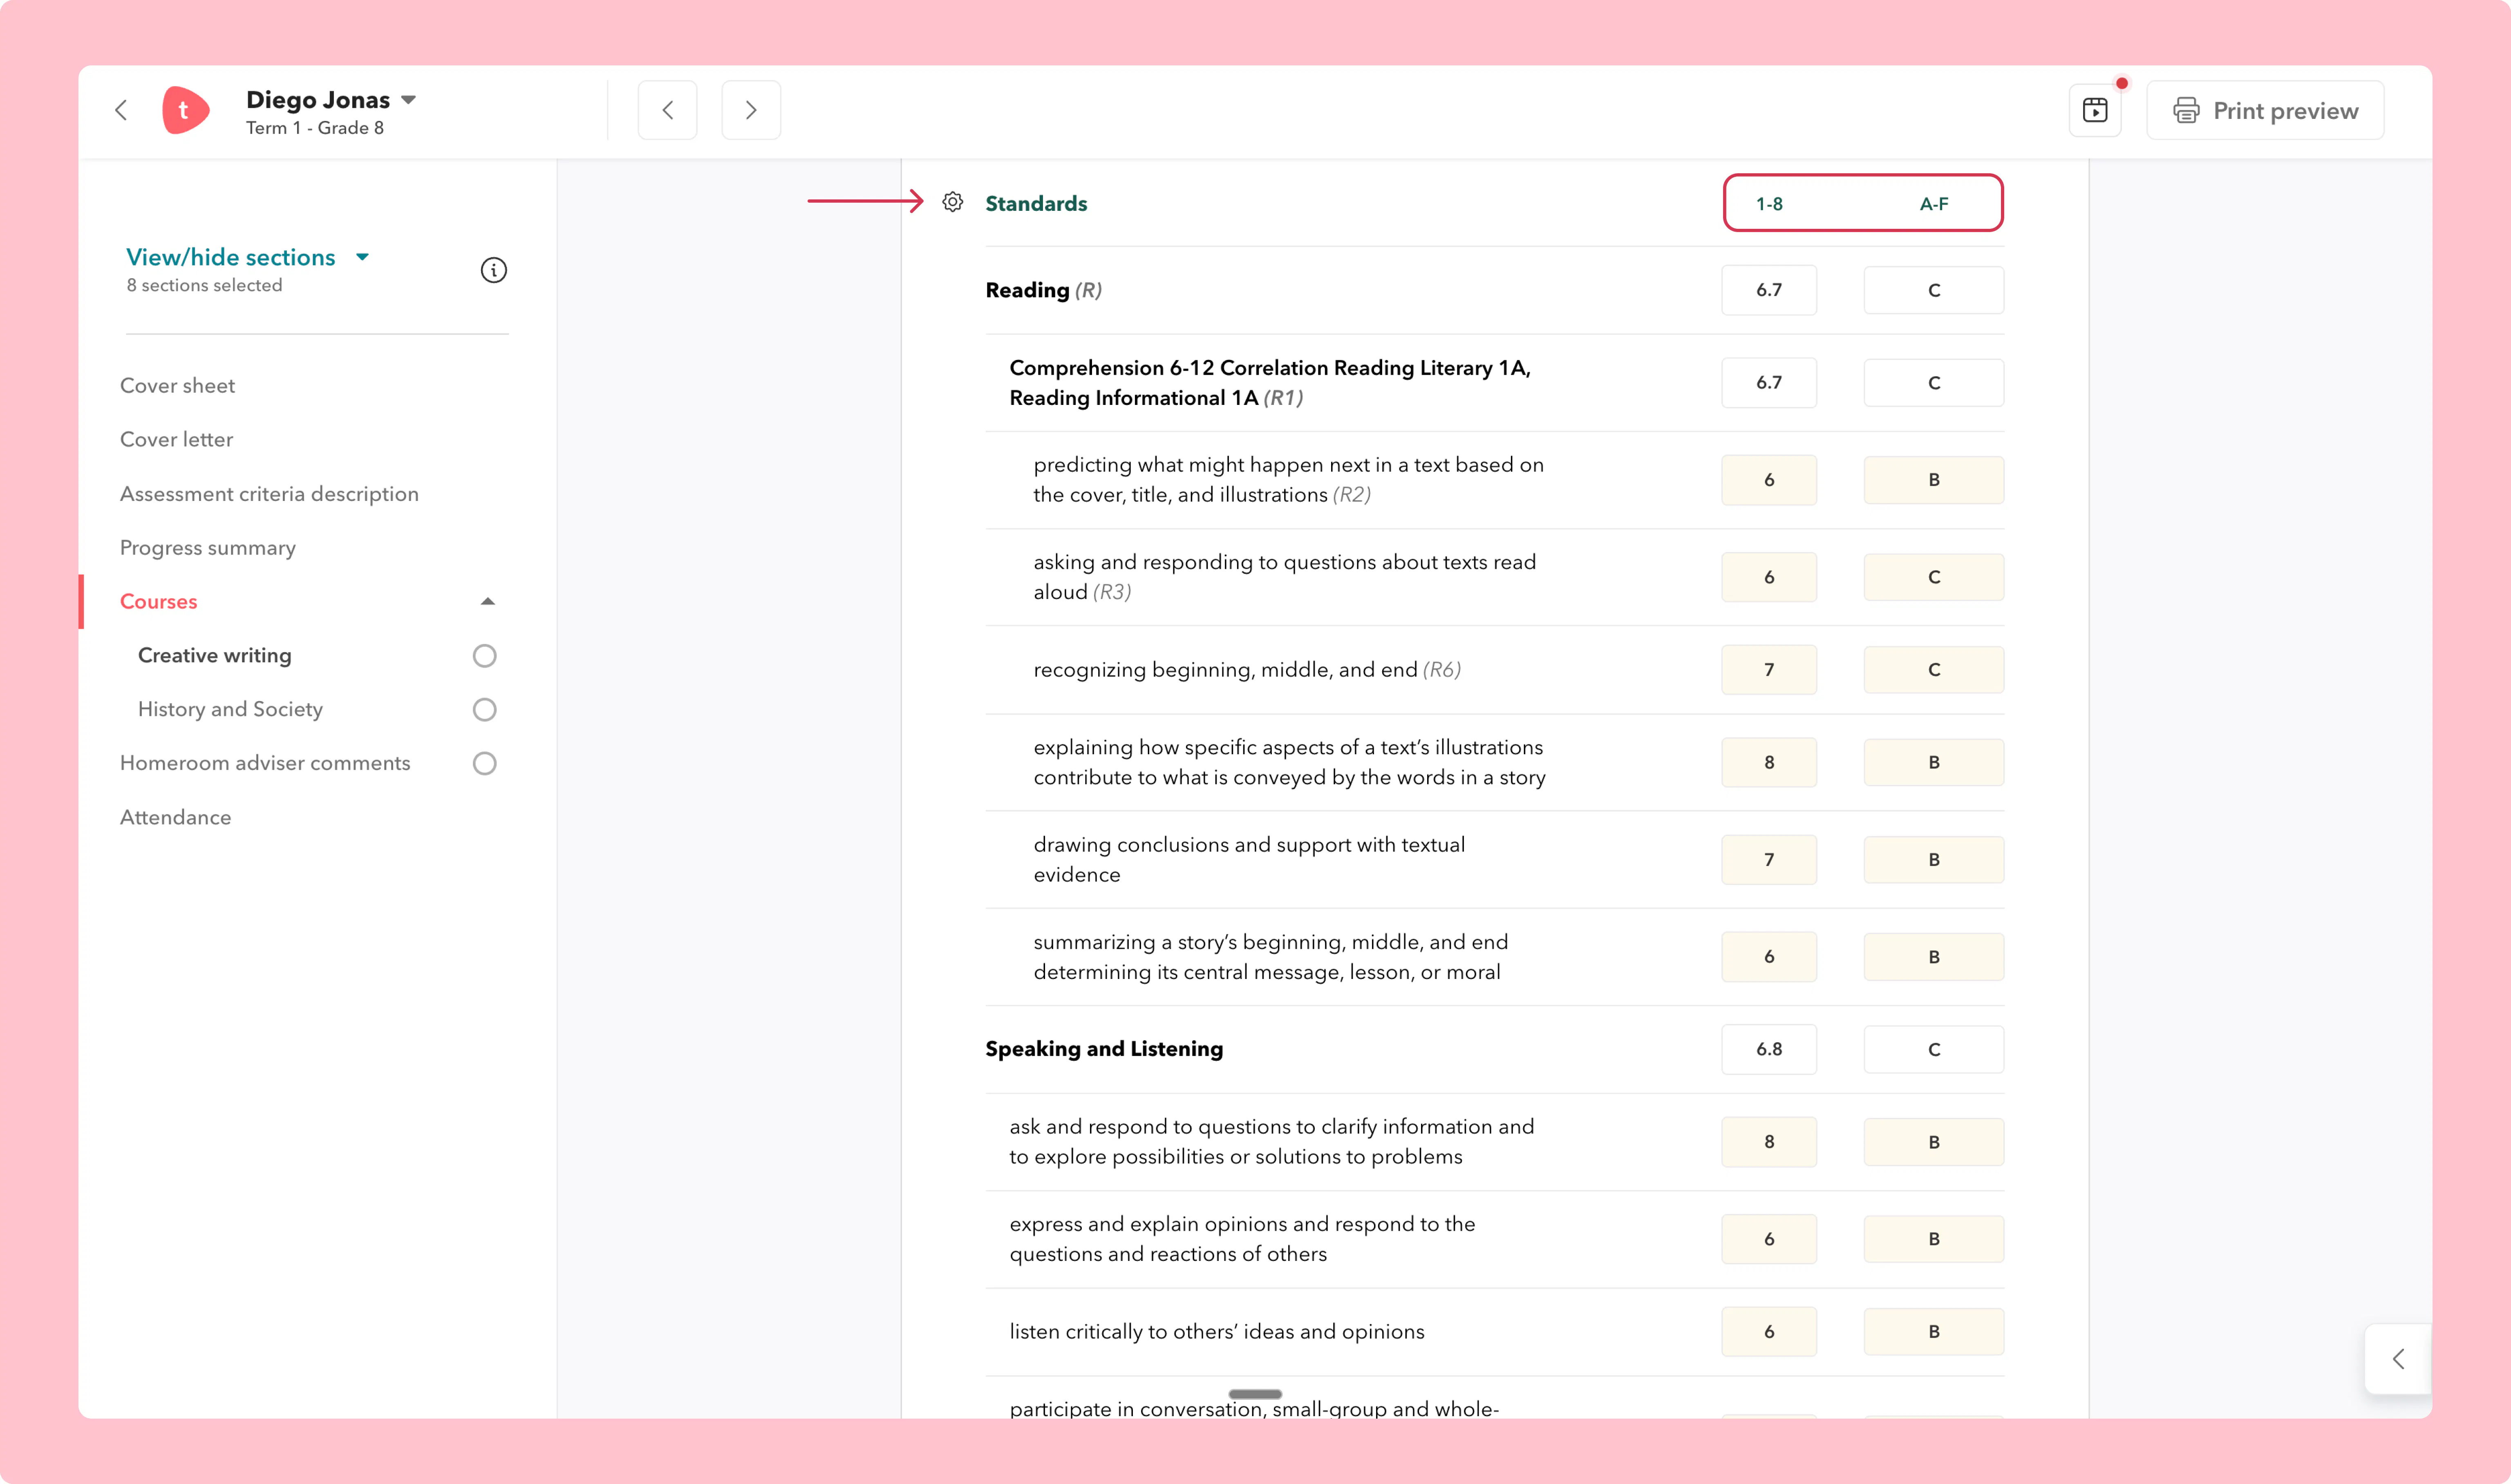Edit grade C for asking and responding to questions
This screenshot has height=1484, width=2511.
1933,577
